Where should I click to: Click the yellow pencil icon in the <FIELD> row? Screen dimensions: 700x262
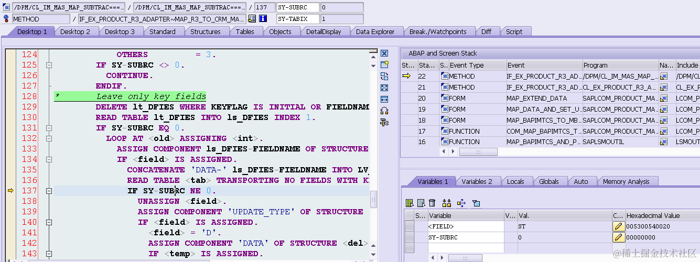[x=619, y=226]
